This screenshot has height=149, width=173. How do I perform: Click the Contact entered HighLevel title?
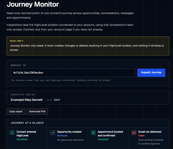coord(26,133)
